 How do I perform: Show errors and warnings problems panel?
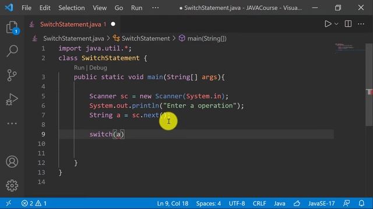[34, 203]
